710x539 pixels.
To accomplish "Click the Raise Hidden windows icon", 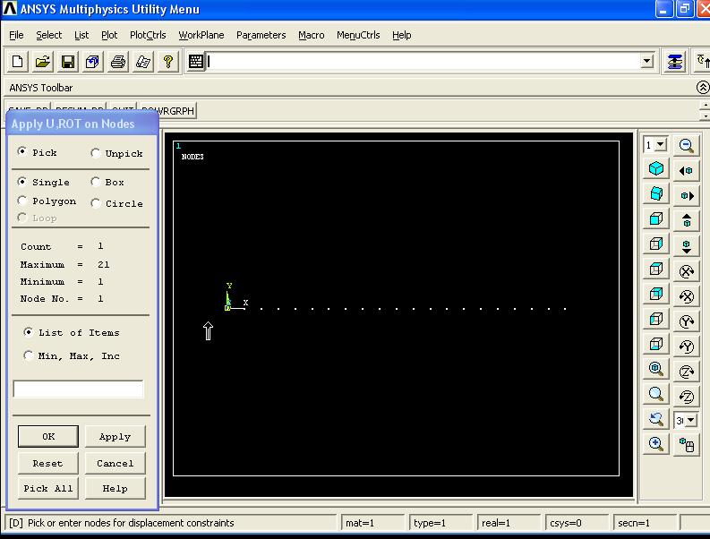I will point(675,61).
